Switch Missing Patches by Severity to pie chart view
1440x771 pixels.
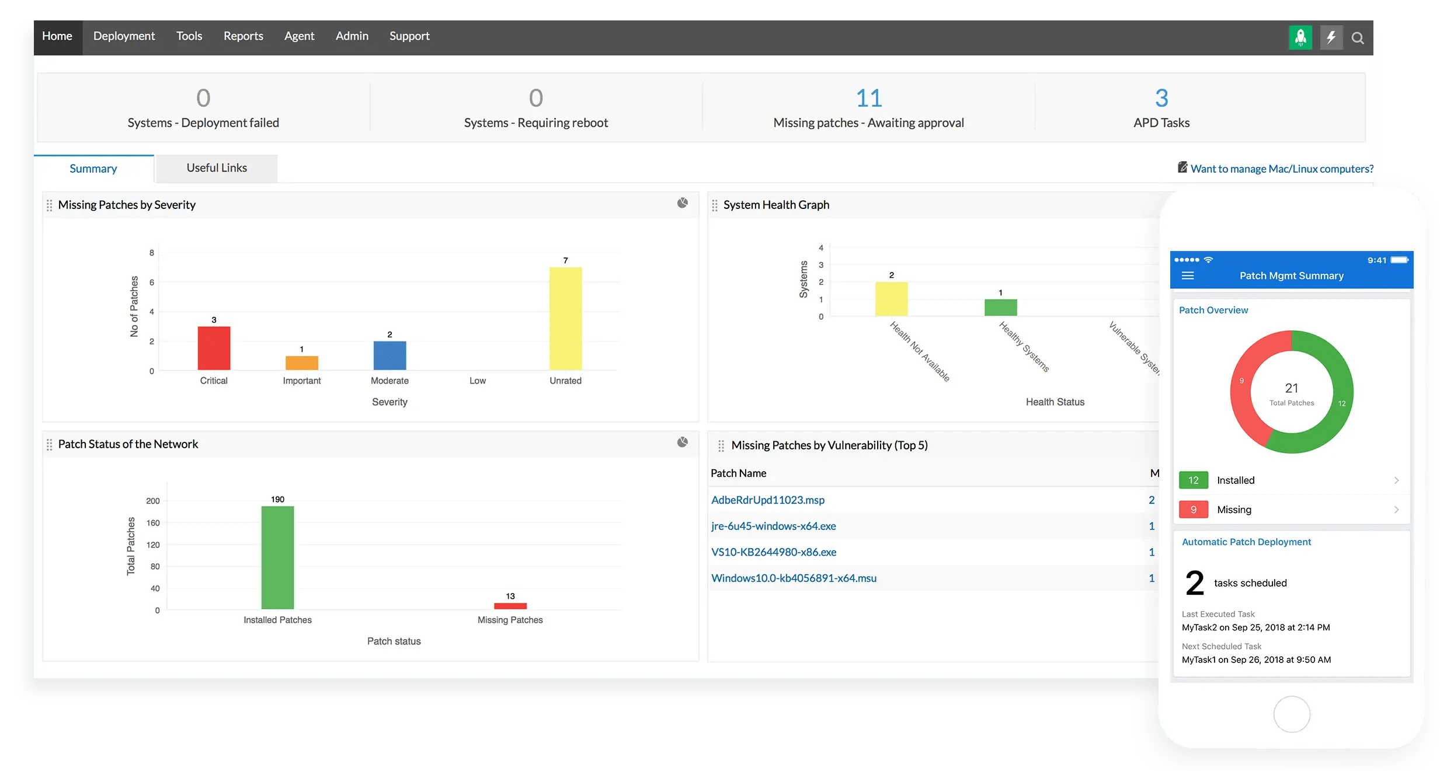pyautogui.click(x=682, y=204)
